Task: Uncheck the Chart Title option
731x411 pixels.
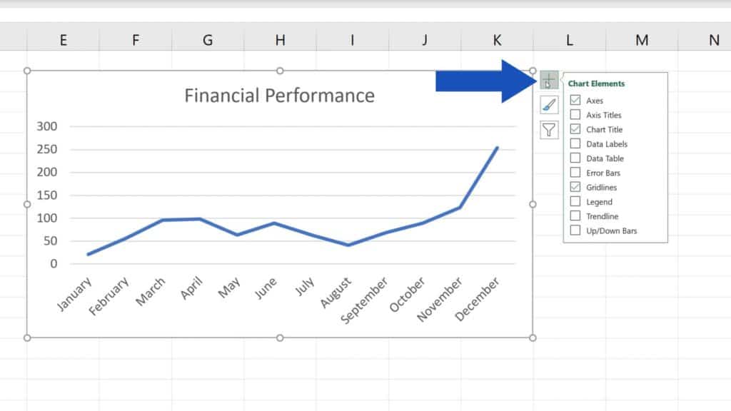Action: pyautogui.click(x=575, y=129)
